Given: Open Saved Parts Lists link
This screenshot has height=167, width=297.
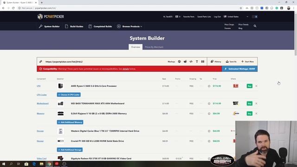Looking at the screenshot, I should (x=204, y=17).
